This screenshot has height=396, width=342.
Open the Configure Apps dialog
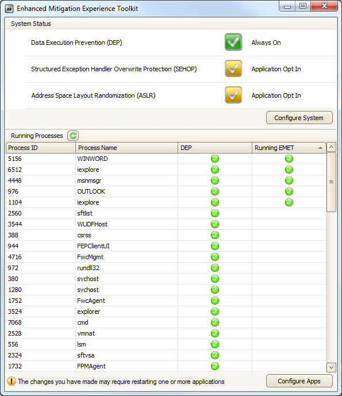299,381
